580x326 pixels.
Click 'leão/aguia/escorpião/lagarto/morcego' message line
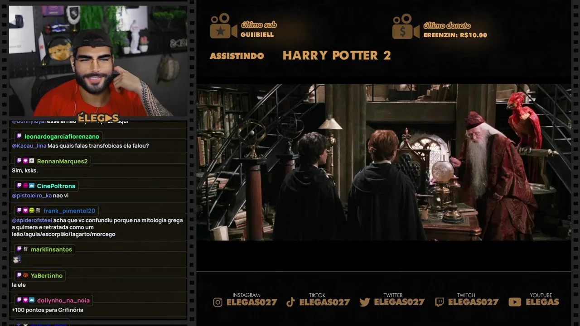tap(63, 234)
